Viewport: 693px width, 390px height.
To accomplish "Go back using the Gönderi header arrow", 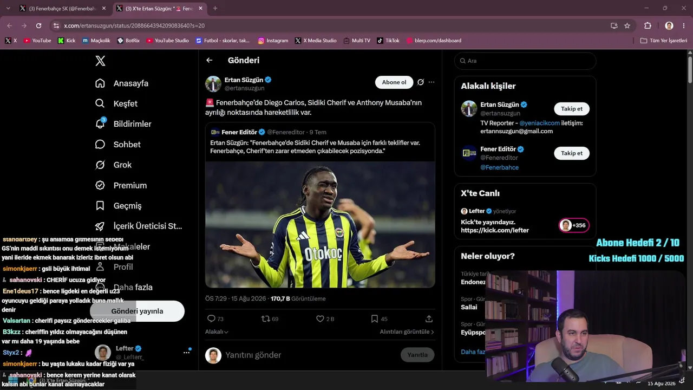I will tap(210, 60).
